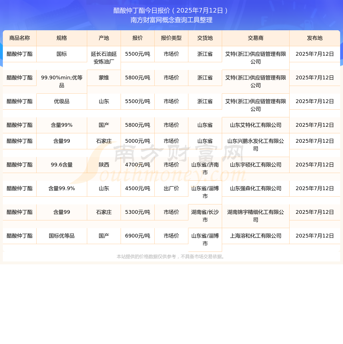The image size is (343, 344).
Task: Click the 蒙维 origin cell
Action: 104,78
